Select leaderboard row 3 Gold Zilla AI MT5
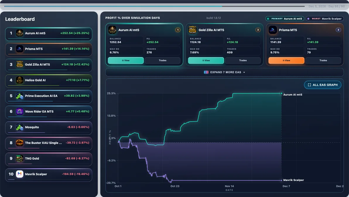Screen dimensions: 349x197 tap(49, 65)
